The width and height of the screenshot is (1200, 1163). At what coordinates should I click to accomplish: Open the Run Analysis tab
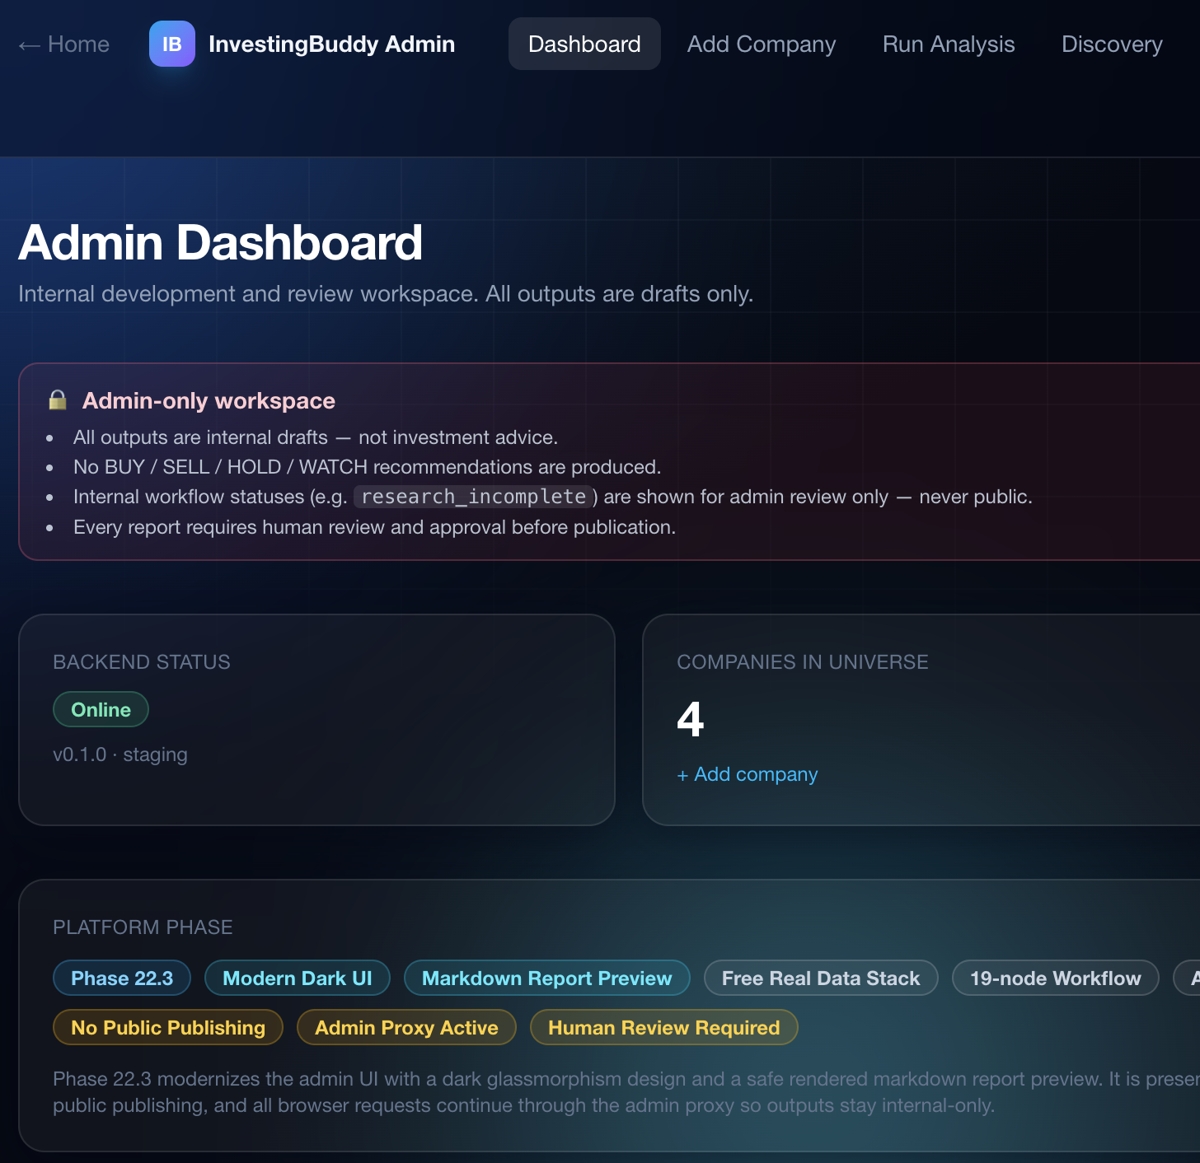pyautogui.click(x=949, y=44)
